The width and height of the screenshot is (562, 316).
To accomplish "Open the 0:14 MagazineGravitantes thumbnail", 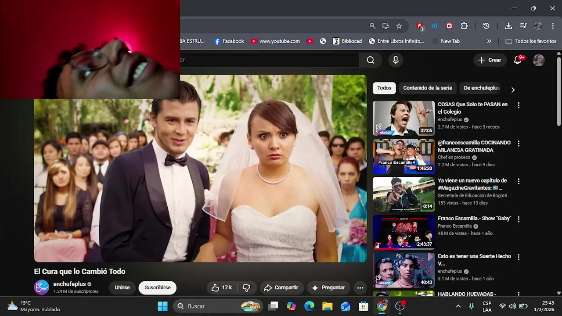I will [403, 194].
